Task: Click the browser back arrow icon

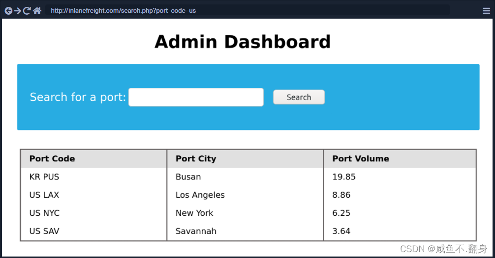Action: [x=8, y=11]
